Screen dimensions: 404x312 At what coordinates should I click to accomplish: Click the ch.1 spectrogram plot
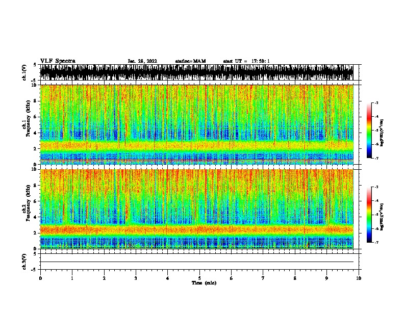click(x=196, y=124)
